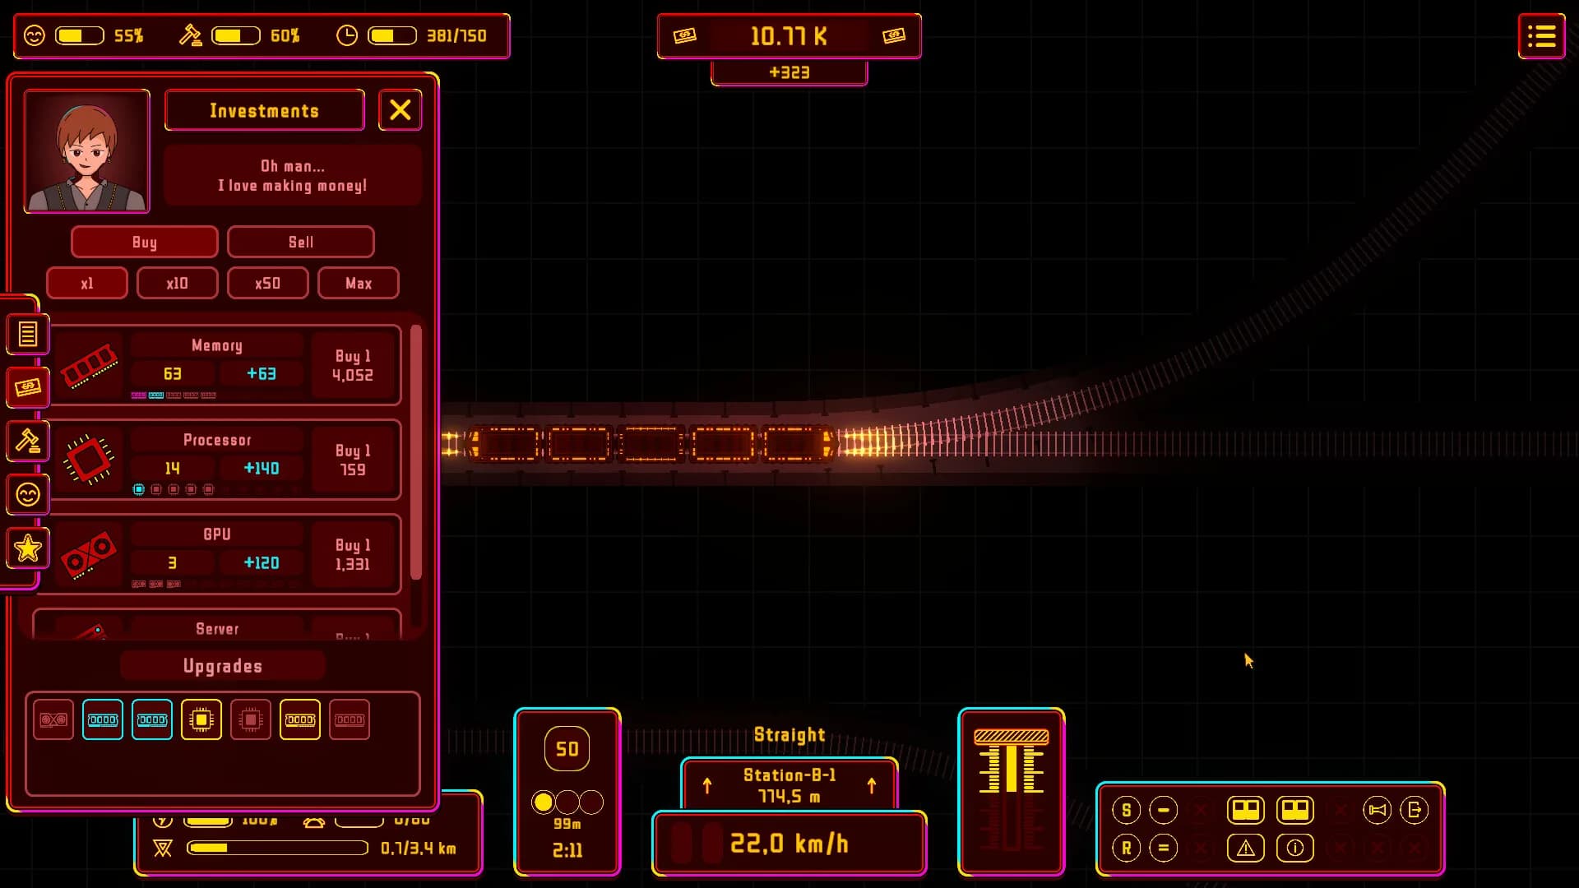Buy 1 Processor for 759
Image resolution: width=1579 pixels, height=888 pixels.
point(353,460)
